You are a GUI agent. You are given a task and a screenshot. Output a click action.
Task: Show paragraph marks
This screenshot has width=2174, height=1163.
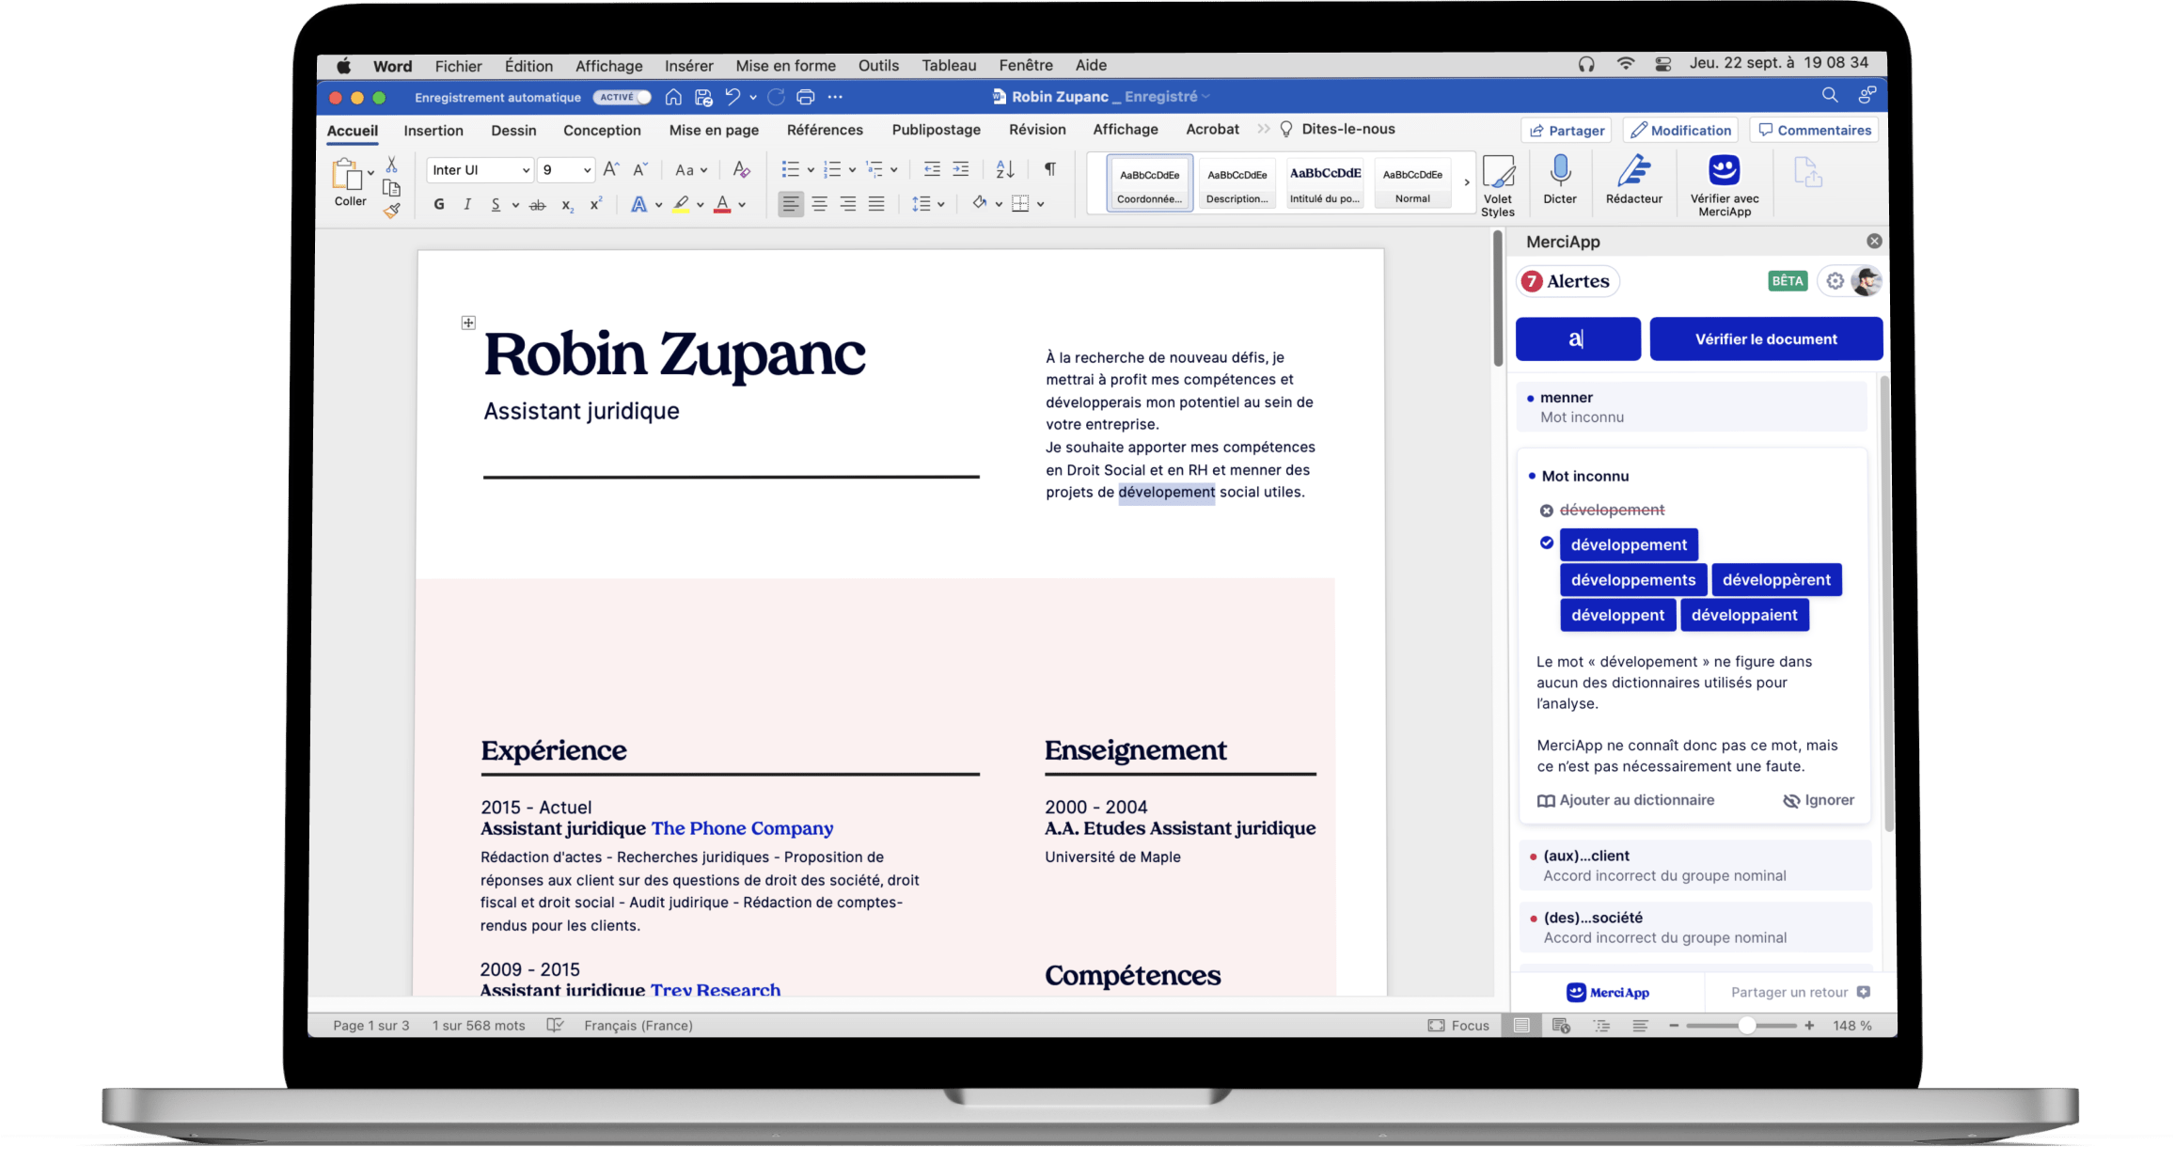click(x=1049, y=169)
